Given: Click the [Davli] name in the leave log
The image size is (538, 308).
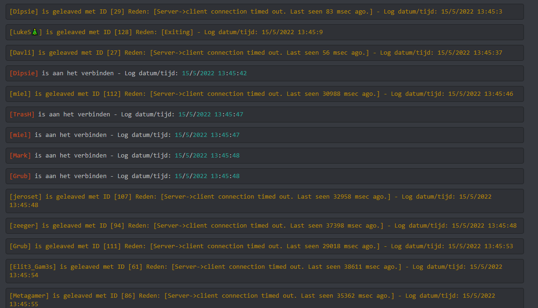Looking at the screenshot, I should click(x=22, y=53).
